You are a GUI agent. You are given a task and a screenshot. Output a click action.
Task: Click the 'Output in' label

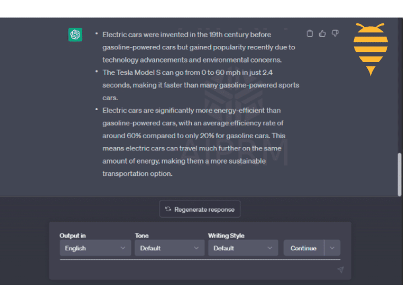(x=73, y=235)
